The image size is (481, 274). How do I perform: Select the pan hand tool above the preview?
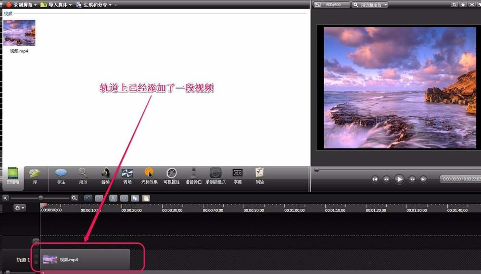pos(463,5)
